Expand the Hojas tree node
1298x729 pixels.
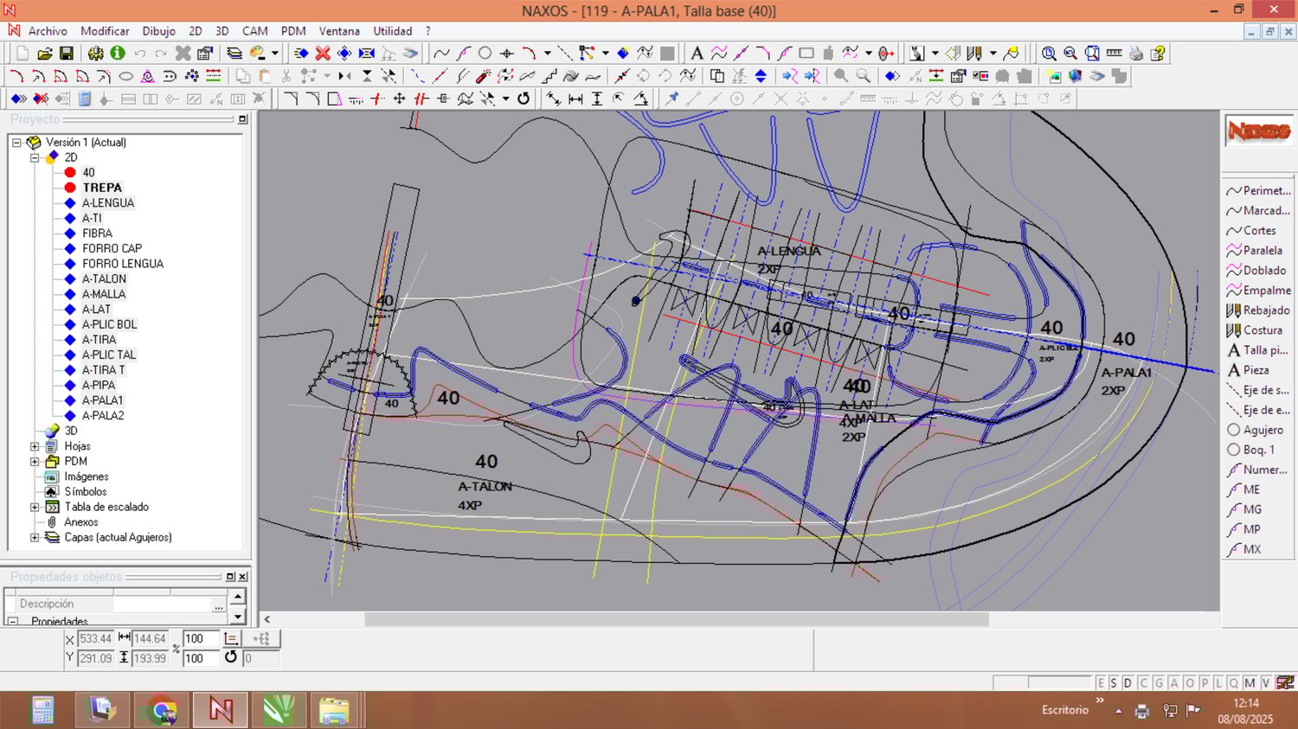pyautogui.click(x=35, y=446)
